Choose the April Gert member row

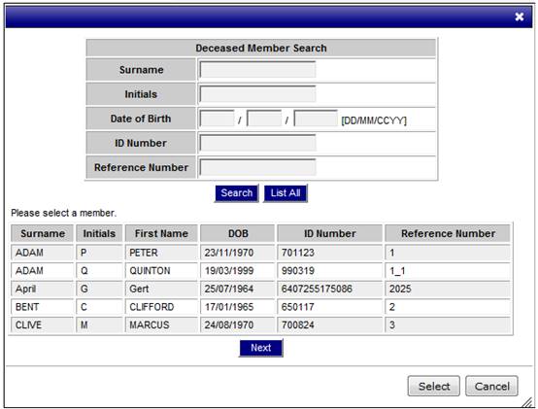(x=260, y=289)
